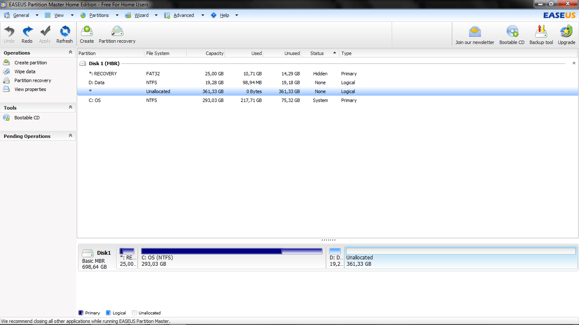Screen dimensions: 579x325
Task: Collapse the Tools panel
Action: [70, 107]
